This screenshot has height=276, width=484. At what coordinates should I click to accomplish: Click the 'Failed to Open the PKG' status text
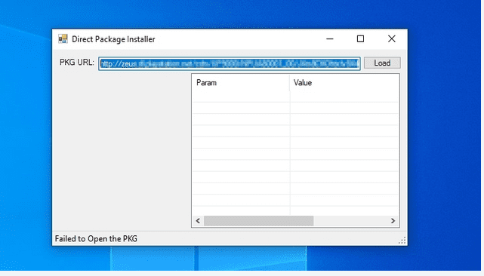tap(96, 239)
